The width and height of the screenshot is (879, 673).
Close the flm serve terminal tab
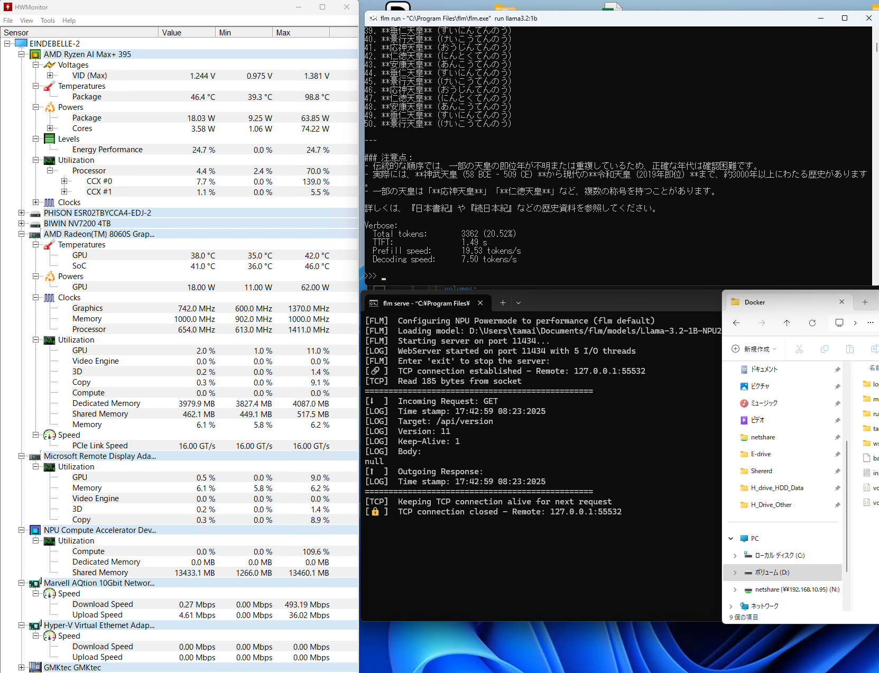coord(480,303)
